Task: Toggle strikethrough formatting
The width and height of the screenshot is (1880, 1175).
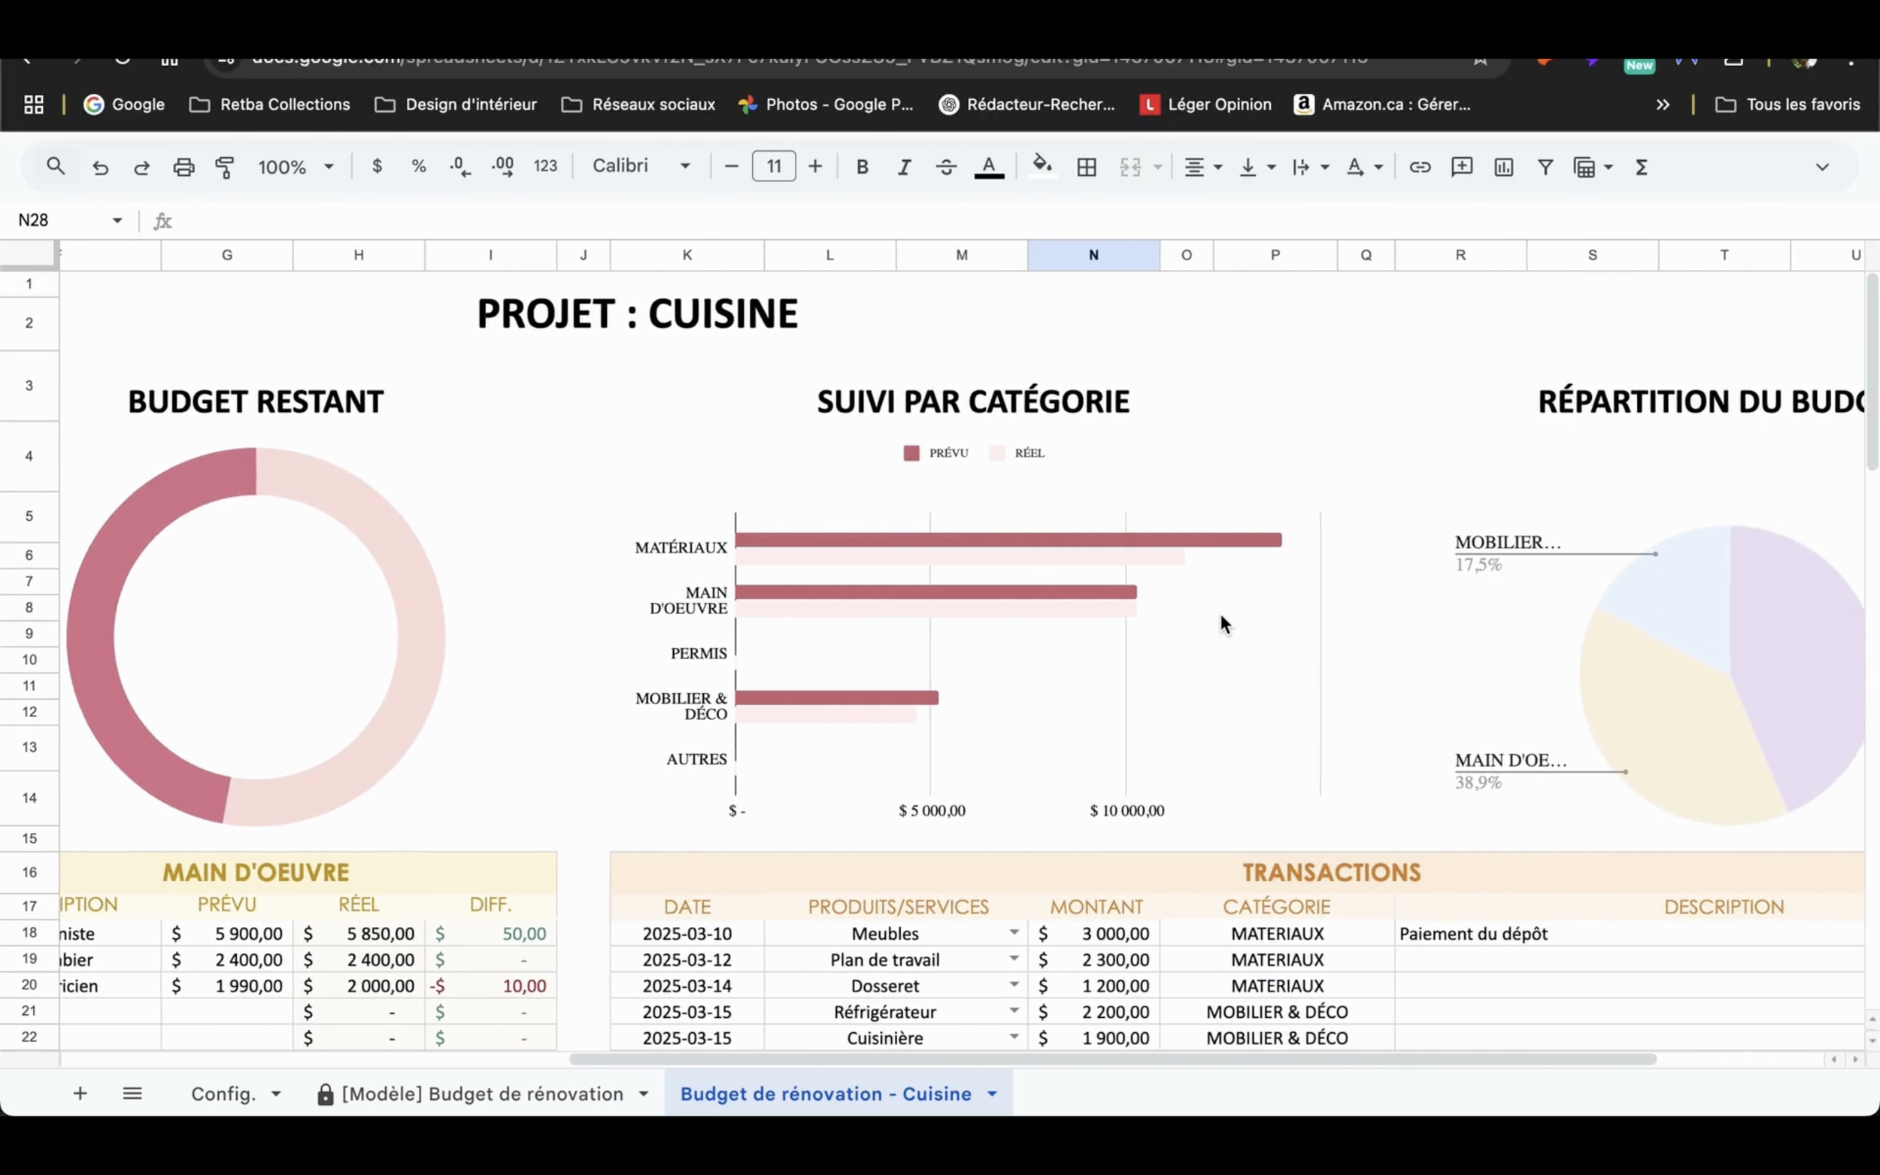Action: pyautogui.click(x=946, y=167)
